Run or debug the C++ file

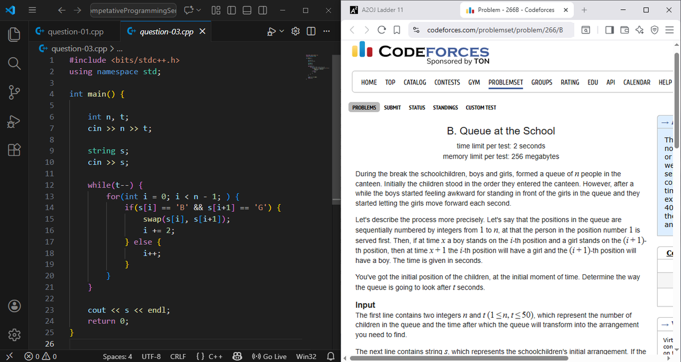[x=271, y=32]
